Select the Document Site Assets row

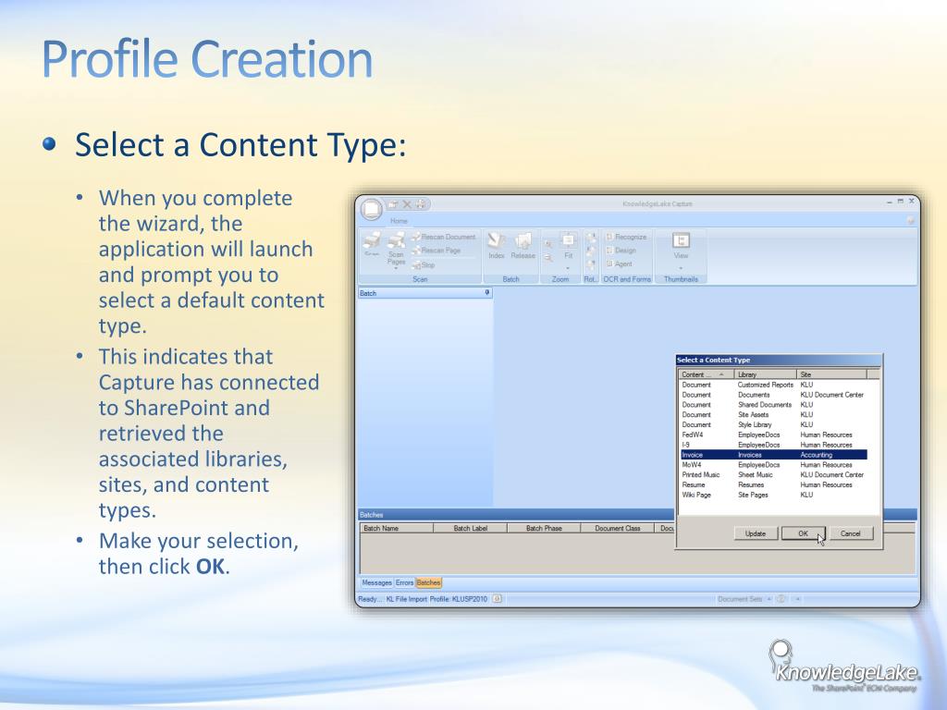coord(774,415)
